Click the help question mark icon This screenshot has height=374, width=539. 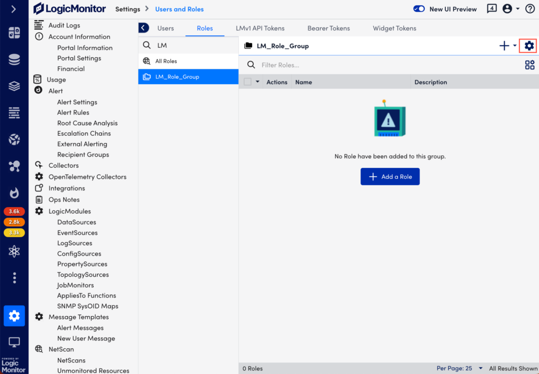click(529, 9)
